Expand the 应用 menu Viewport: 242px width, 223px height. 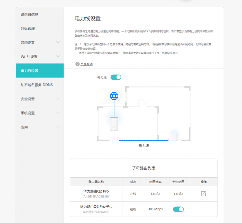(58, 127)
